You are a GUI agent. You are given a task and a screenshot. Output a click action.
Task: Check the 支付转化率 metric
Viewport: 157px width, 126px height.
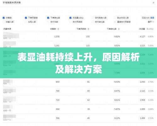(x=93, y=22)
